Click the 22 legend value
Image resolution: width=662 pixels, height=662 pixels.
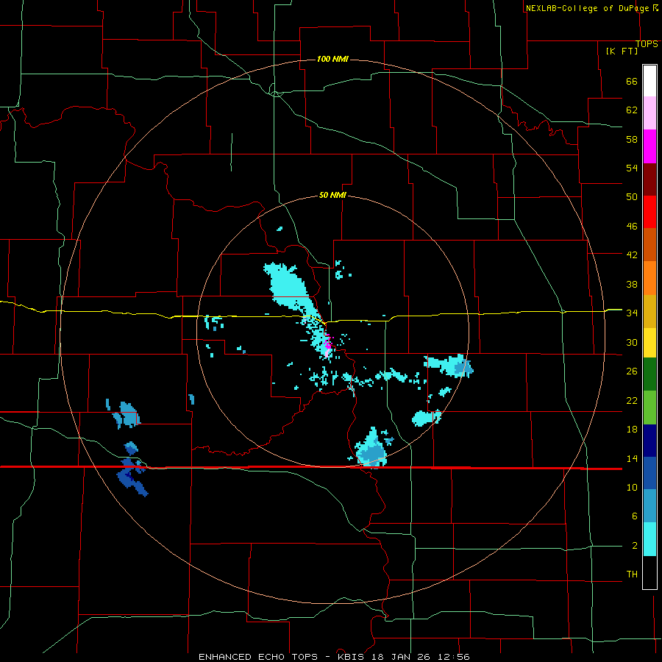(632, 400)
